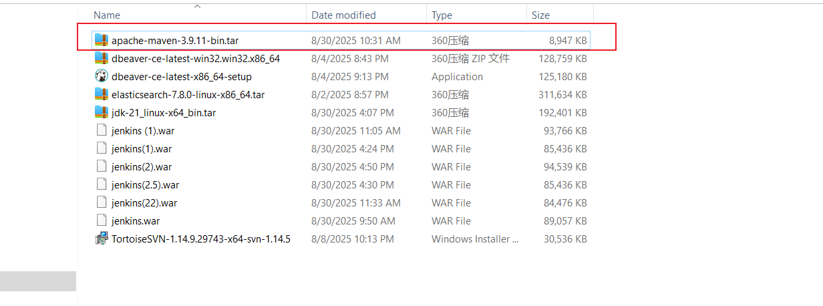
Task: Select the jenkins(1).war file name
Action: click(142, 148)
